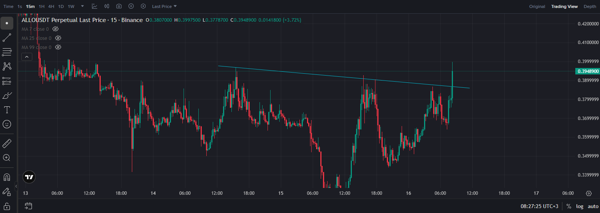Image resolution: width=600 pixels, height=213 pixels.
Task: Click the date 14 on time axis
Action: coord(153,193)
